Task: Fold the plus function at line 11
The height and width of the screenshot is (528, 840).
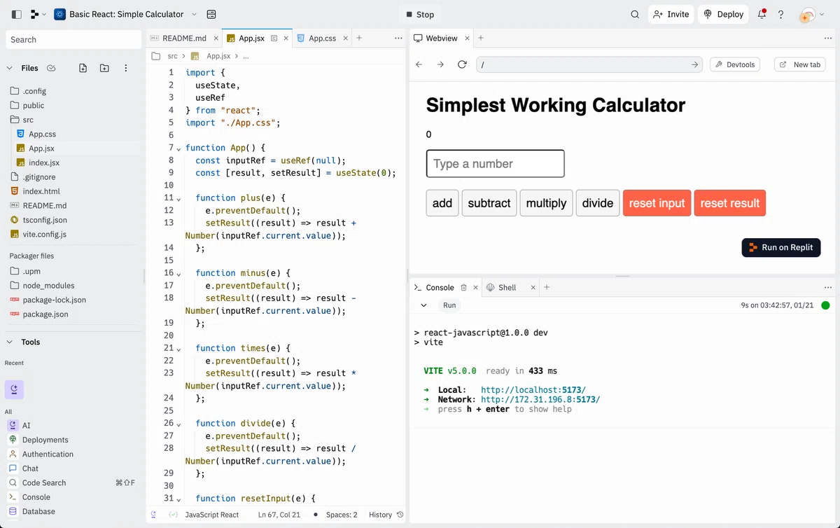Action: [178, 199]
